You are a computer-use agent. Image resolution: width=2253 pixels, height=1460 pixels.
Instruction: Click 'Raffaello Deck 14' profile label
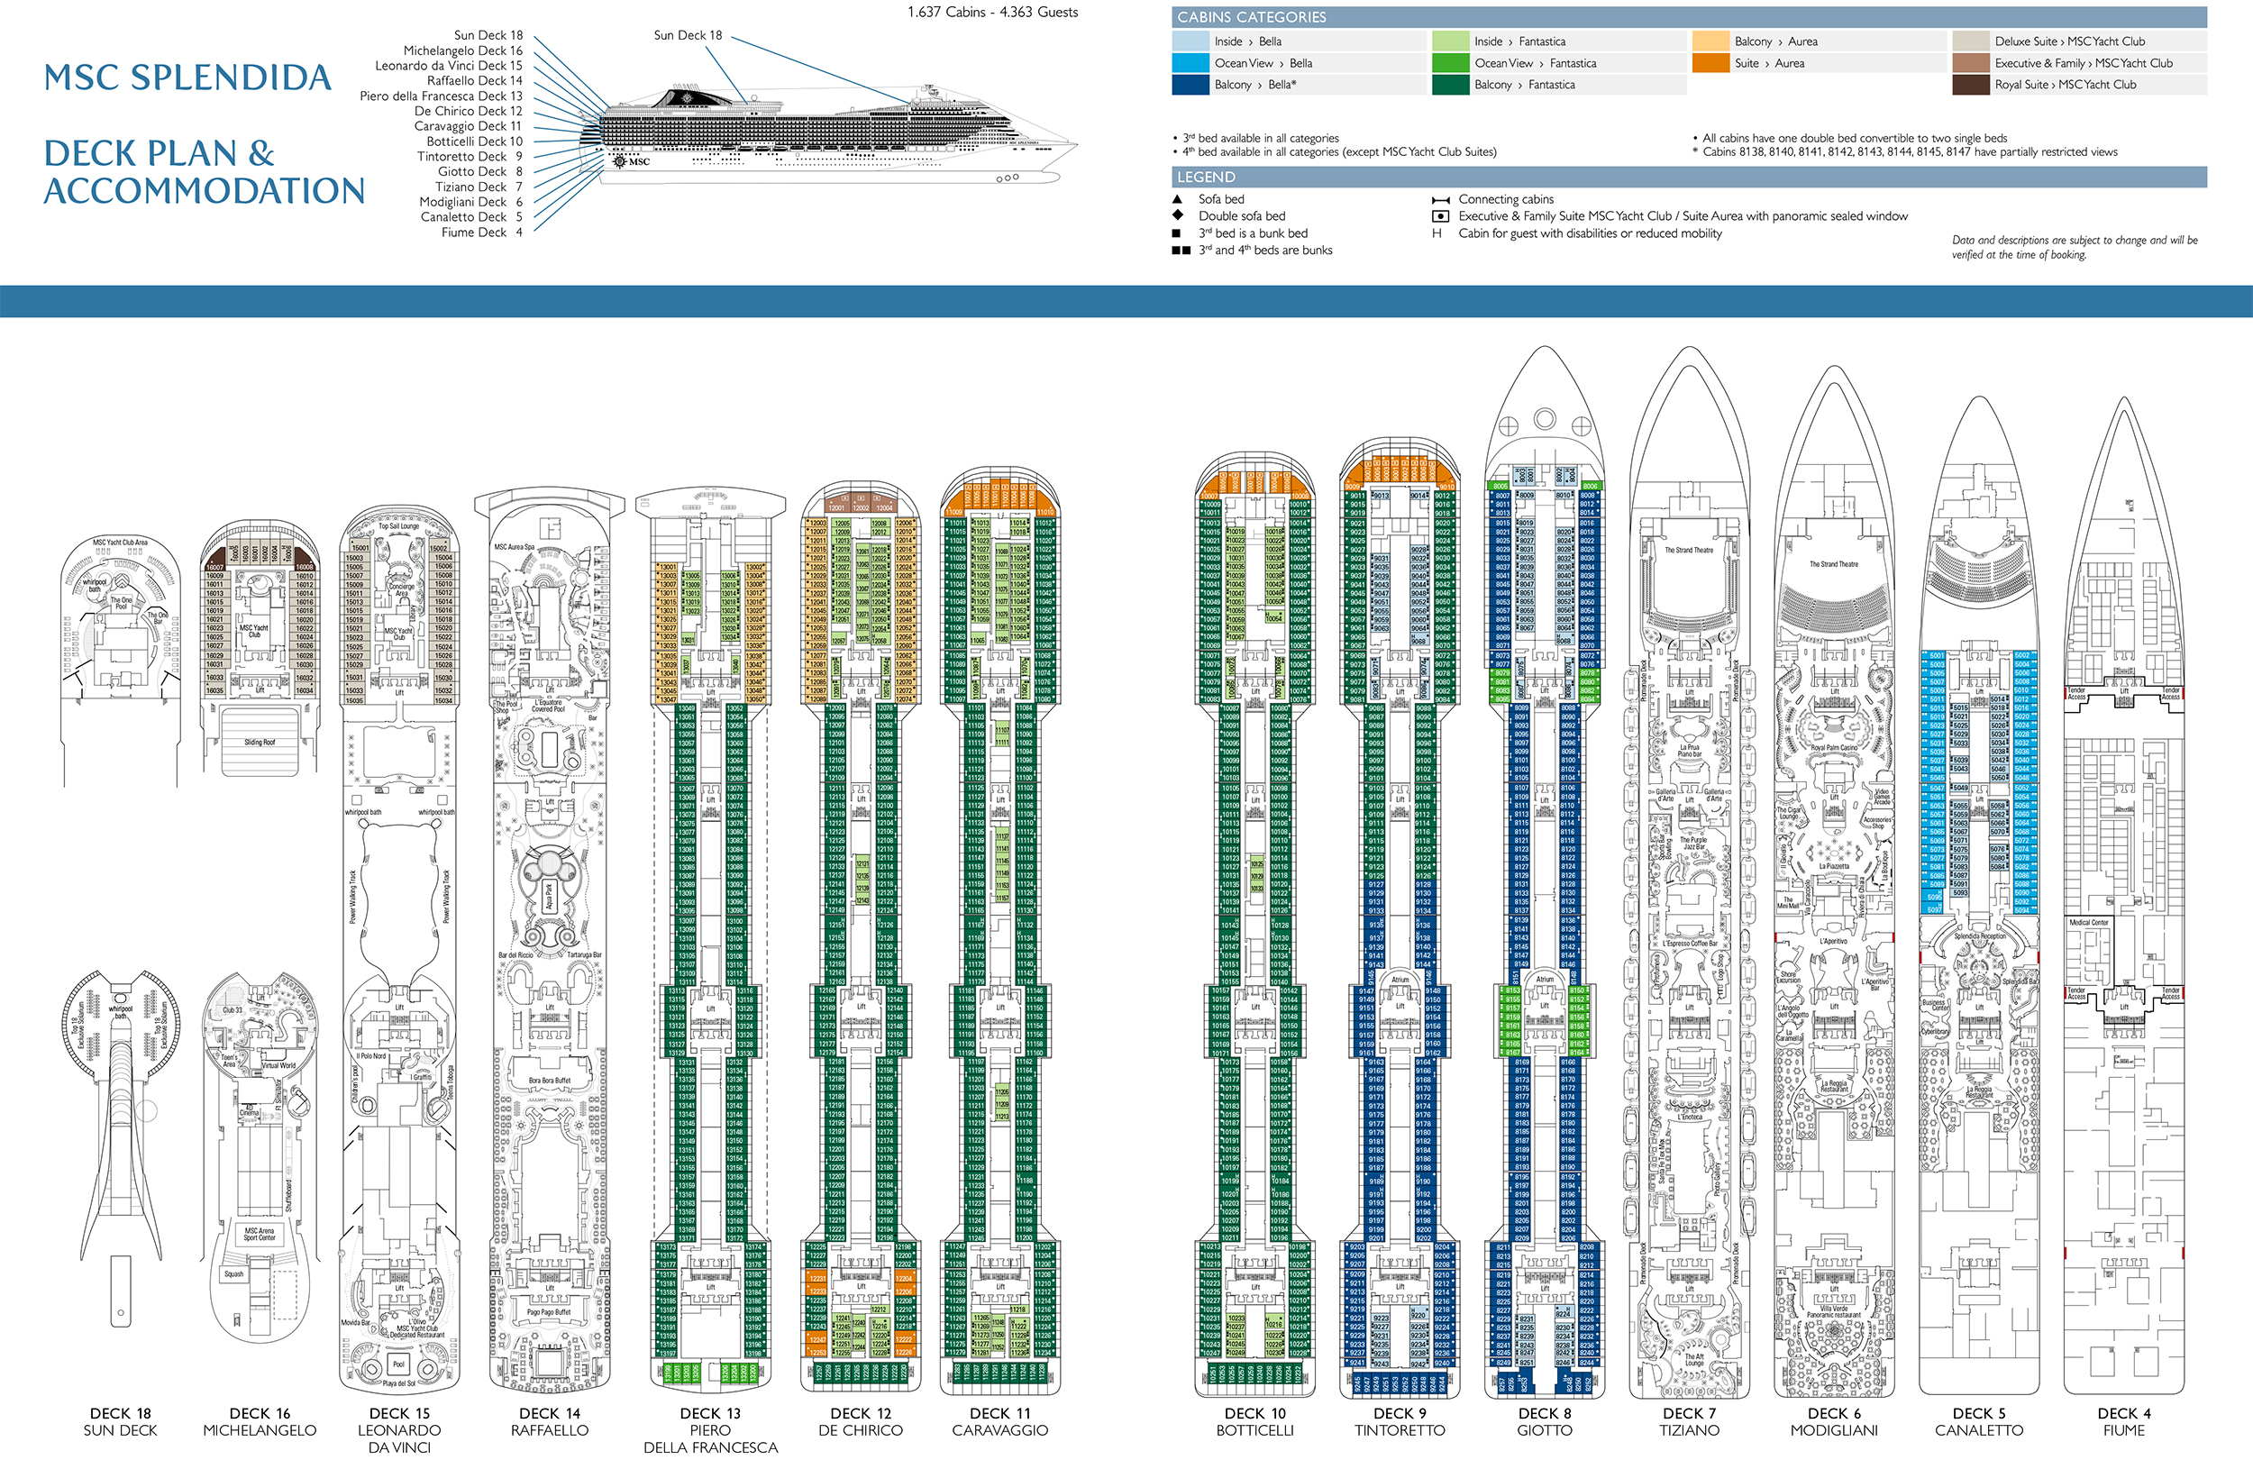point(474,80)
